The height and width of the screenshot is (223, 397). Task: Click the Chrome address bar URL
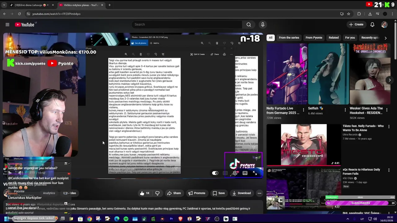click(x=56, y=14)
